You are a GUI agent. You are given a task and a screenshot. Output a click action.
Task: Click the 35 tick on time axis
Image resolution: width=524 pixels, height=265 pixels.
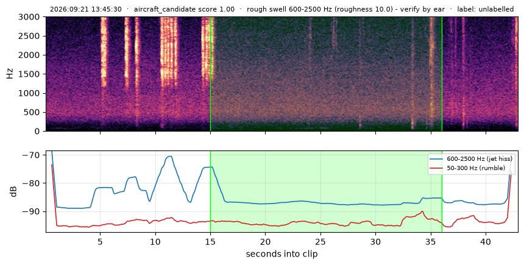(x=431, y=241)
